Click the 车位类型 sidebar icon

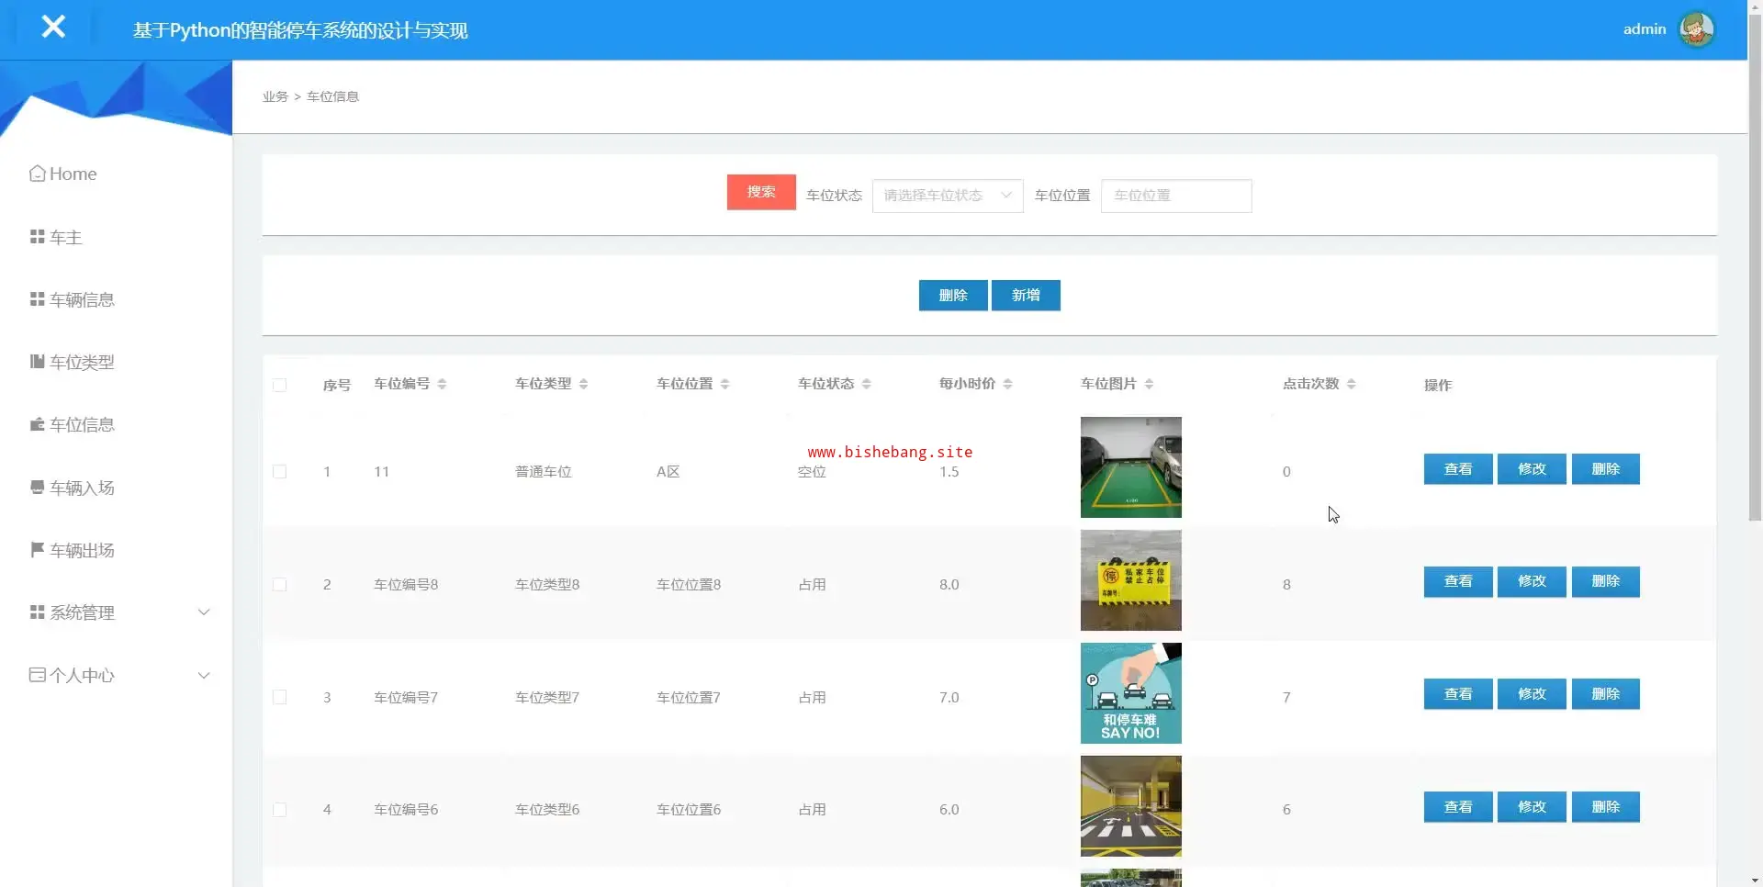37,362
